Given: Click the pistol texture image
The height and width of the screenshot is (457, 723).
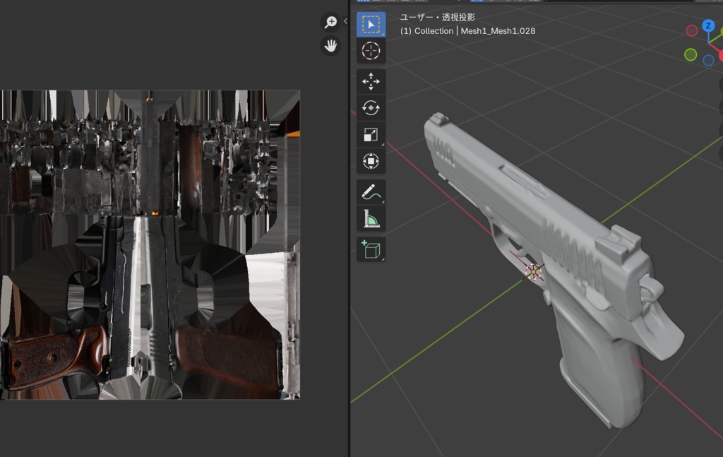Looking at the screenshot, I should coord(150,244).
